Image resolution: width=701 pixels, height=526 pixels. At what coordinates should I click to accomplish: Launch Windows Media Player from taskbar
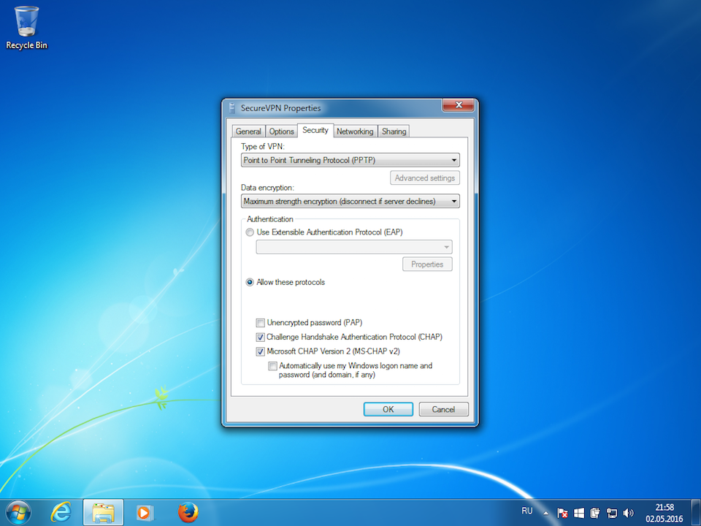tap(145, 513)
